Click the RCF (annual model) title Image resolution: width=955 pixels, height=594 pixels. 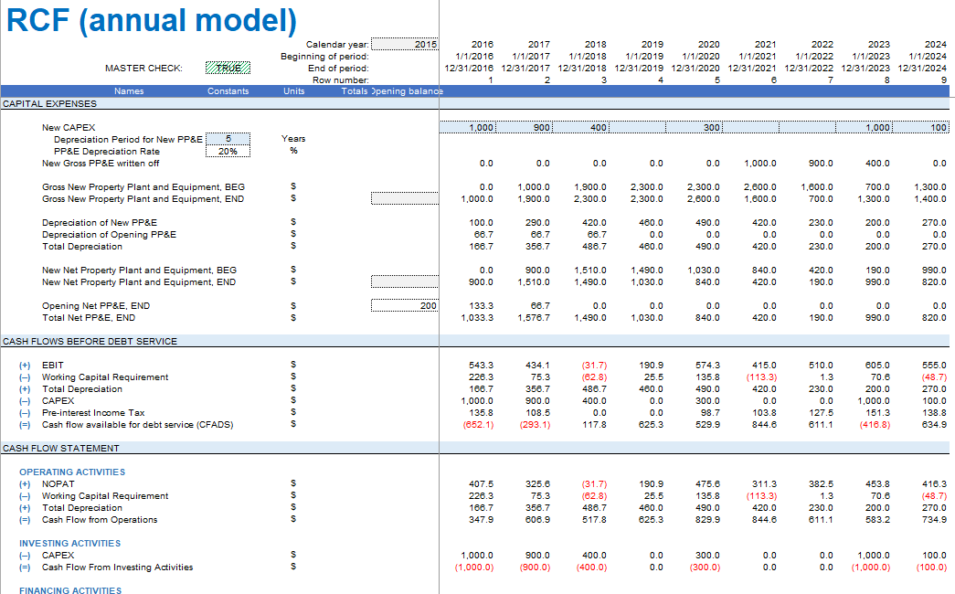pyautogui.click(x=151, y=20)
